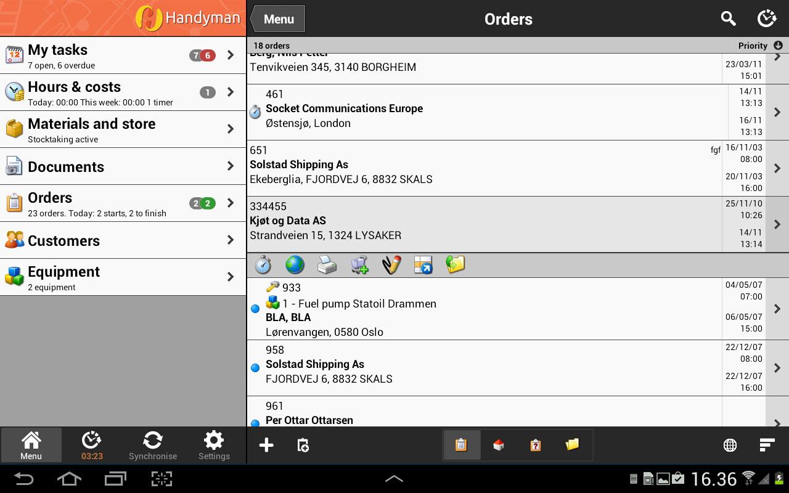The width and height of the screenshot is (789, 493).
Task: Open the Materials and store box icon
Action: (14, 129)
